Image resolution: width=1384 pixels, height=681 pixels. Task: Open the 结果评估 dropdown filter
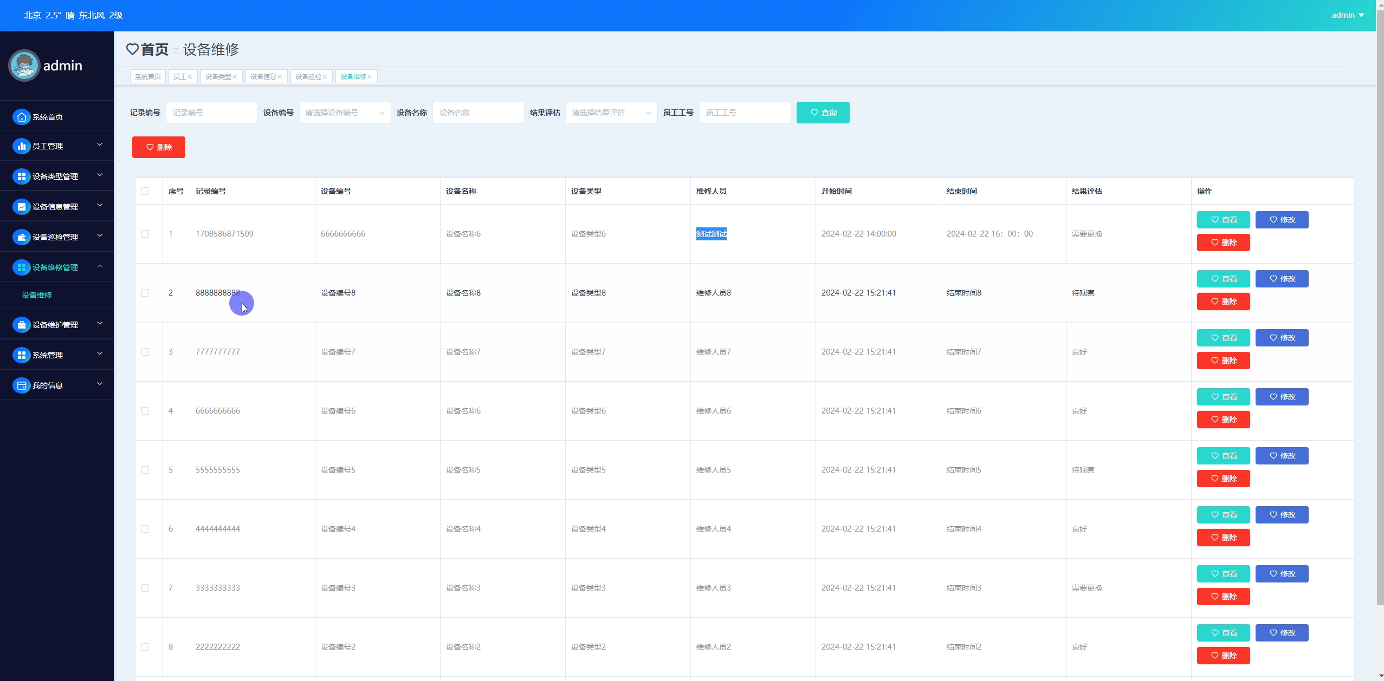[611, 113]
